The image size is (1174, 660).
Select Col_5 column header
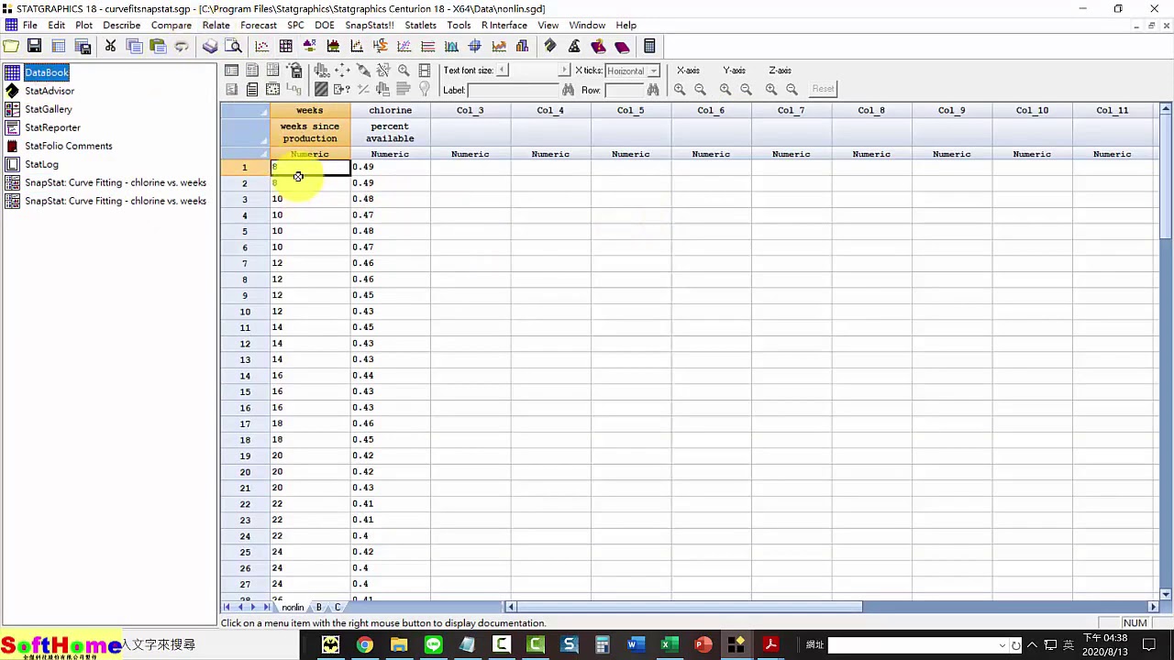coord(630,110)
